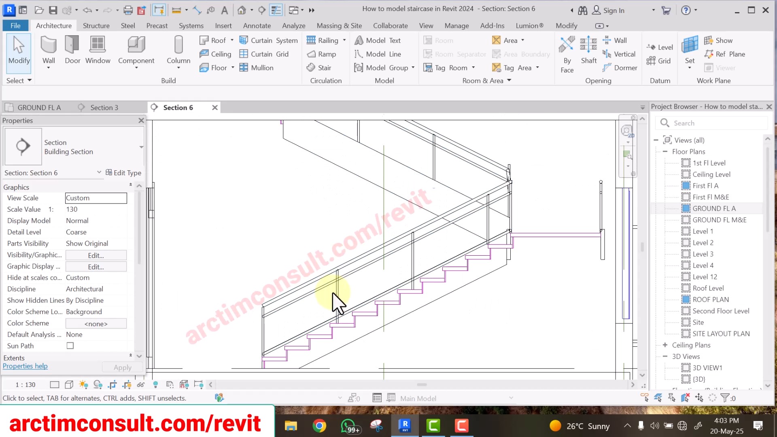
Task: Toggle crop view in view control bar
Action: [112, 384]
